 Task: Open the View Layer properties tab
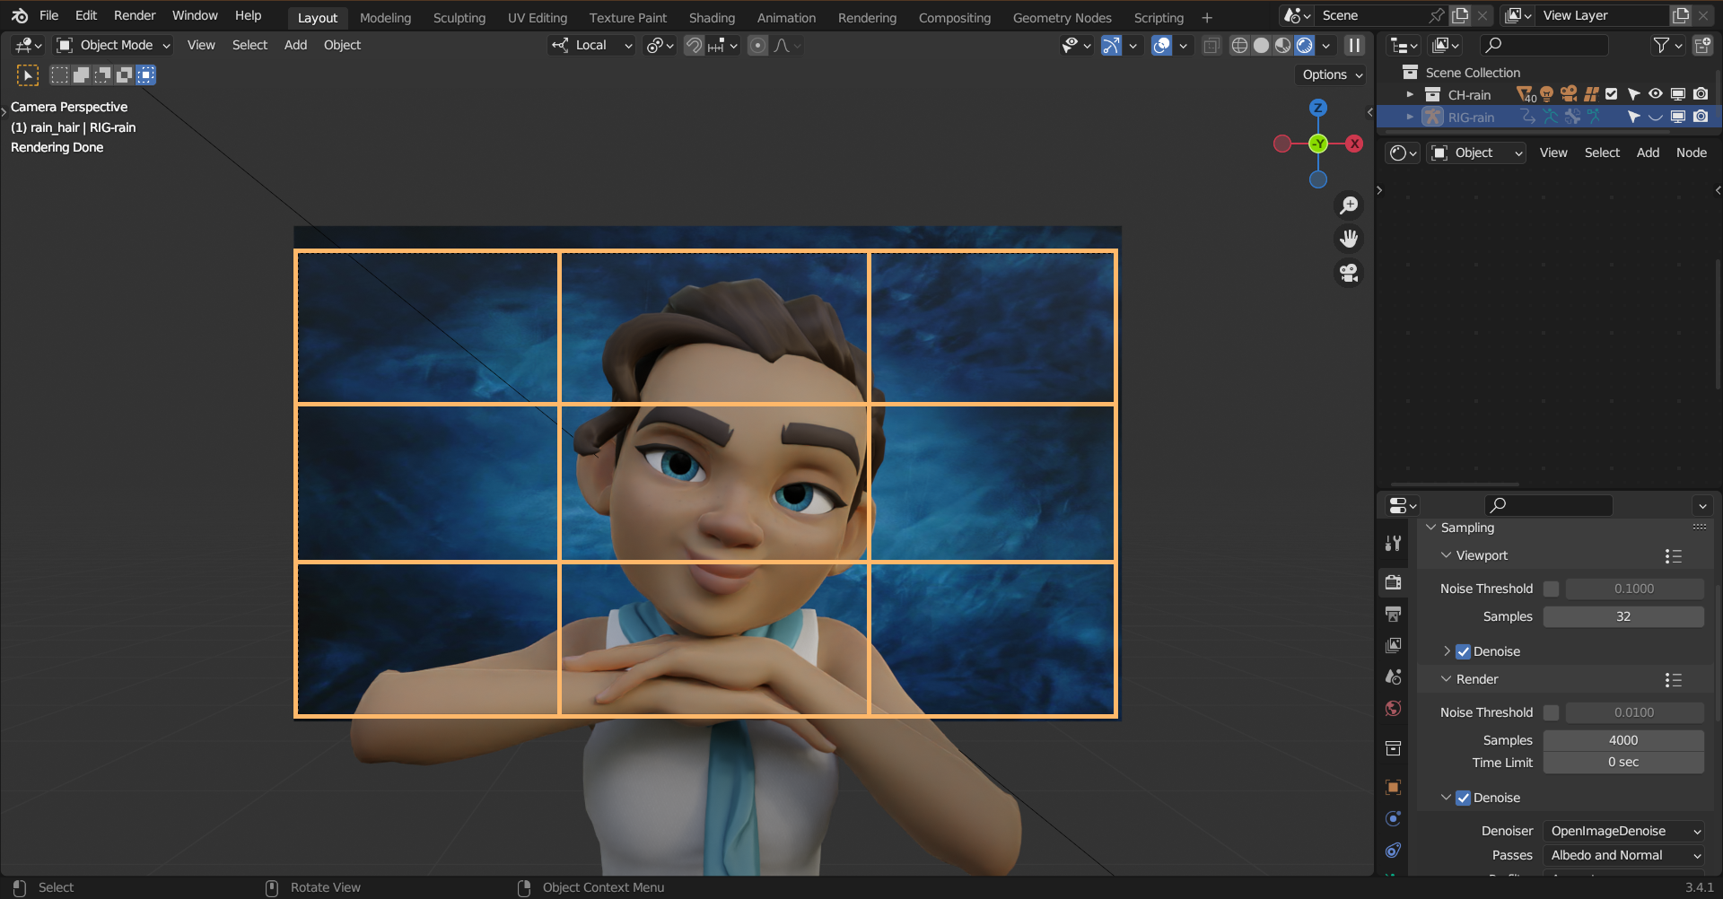1393,645
